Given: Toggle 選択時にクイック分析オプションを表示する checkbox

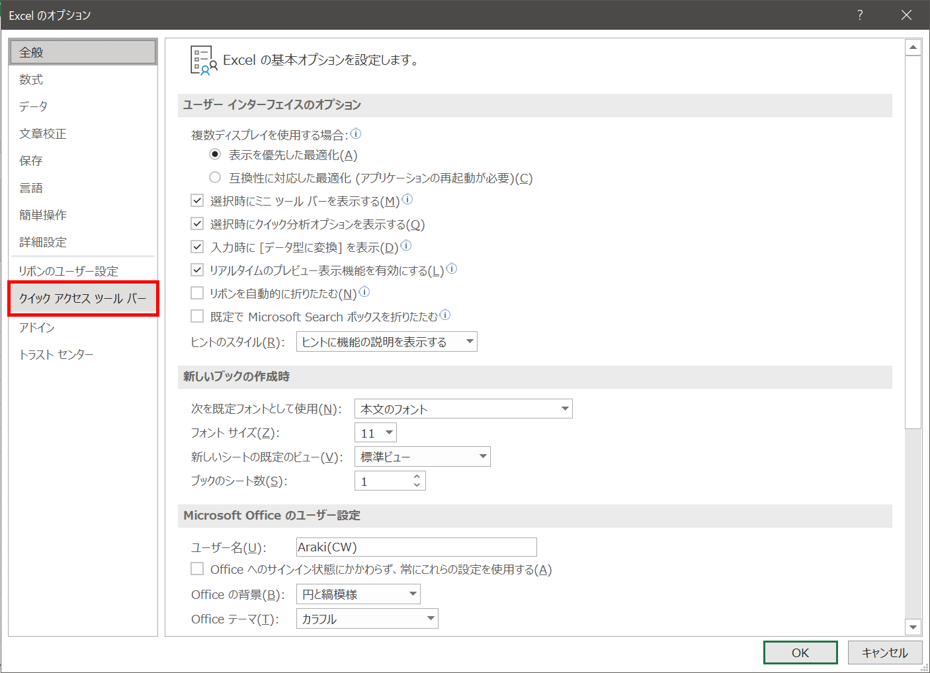Looking at the screenshot, I should (197, 223).
